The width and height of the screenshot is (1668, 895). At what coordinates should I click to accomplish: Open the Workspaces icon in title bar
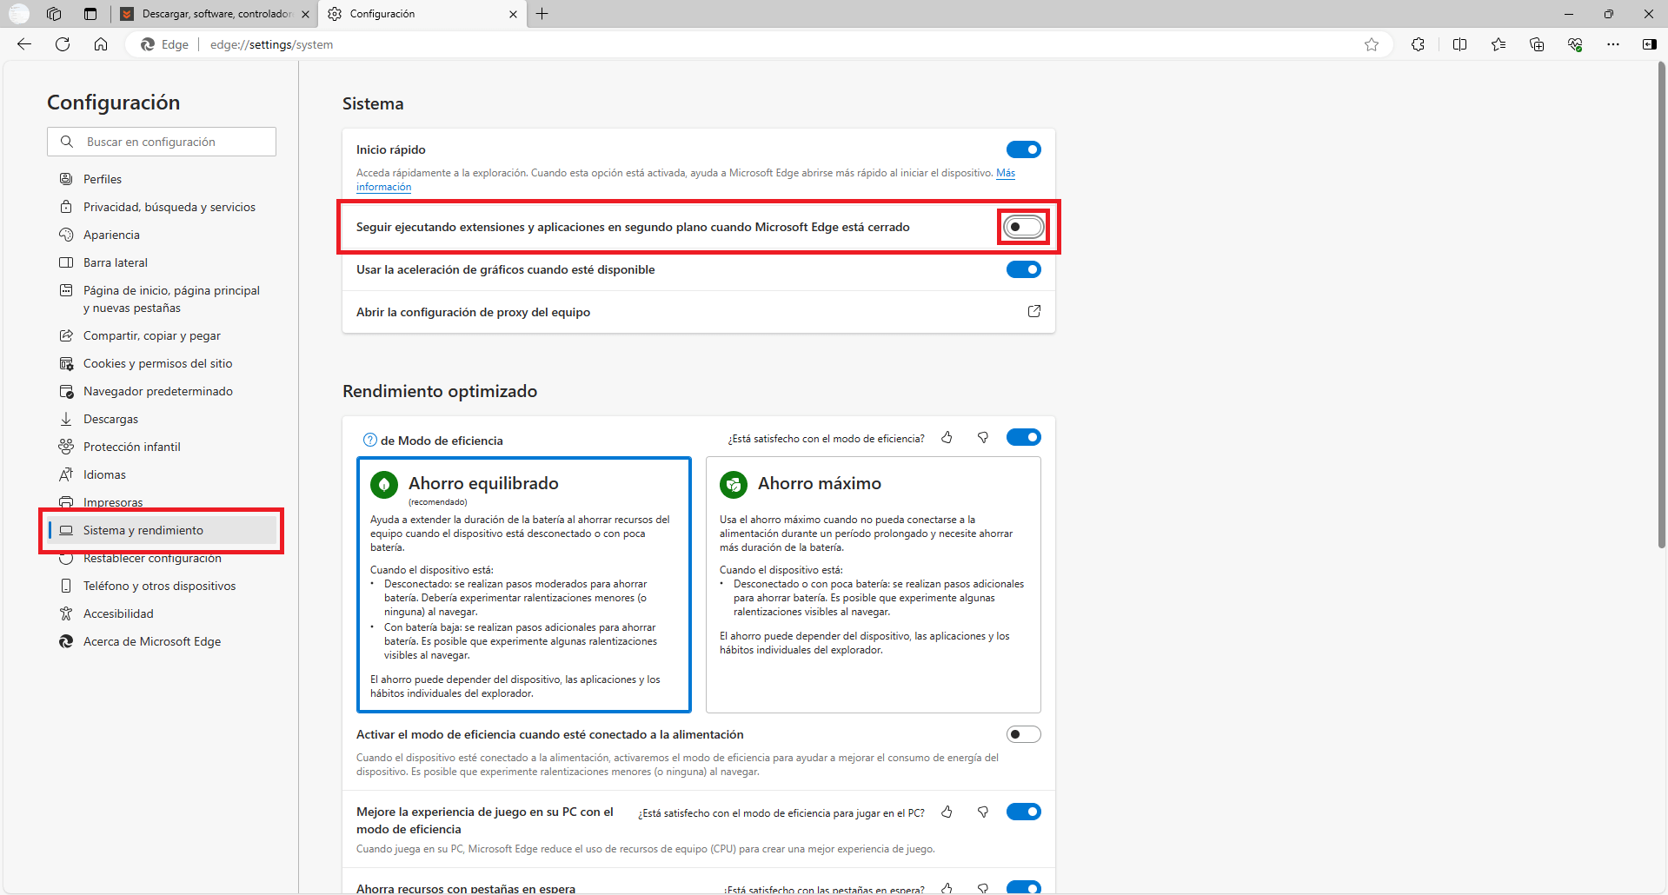click(x=54, y=14)
